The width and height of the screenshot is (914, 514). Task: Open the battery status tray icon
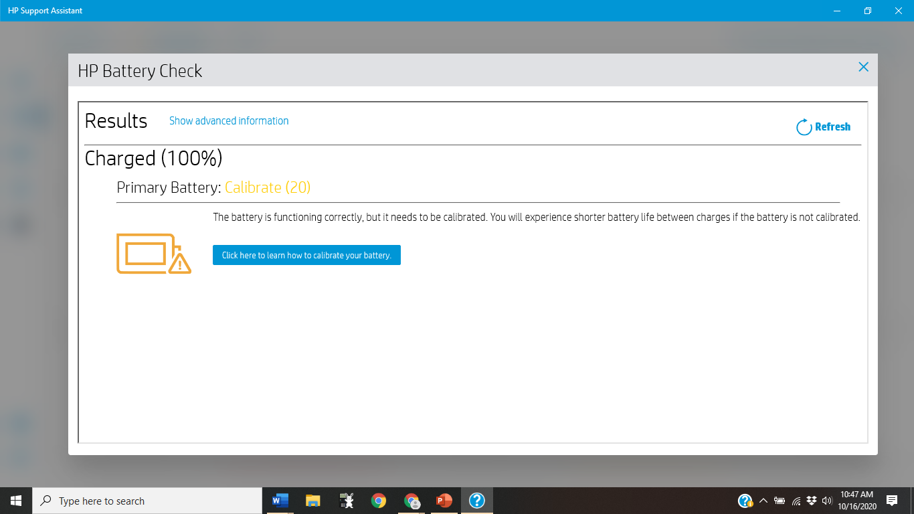780,501
